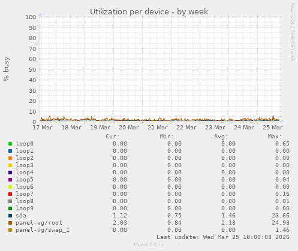
Task: Click the 'loop7' legend label
Action: pyautogui.click(x=25, y=194)
